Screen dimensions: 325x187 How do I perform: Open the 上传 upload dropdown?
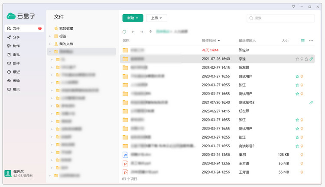[156, 18]
